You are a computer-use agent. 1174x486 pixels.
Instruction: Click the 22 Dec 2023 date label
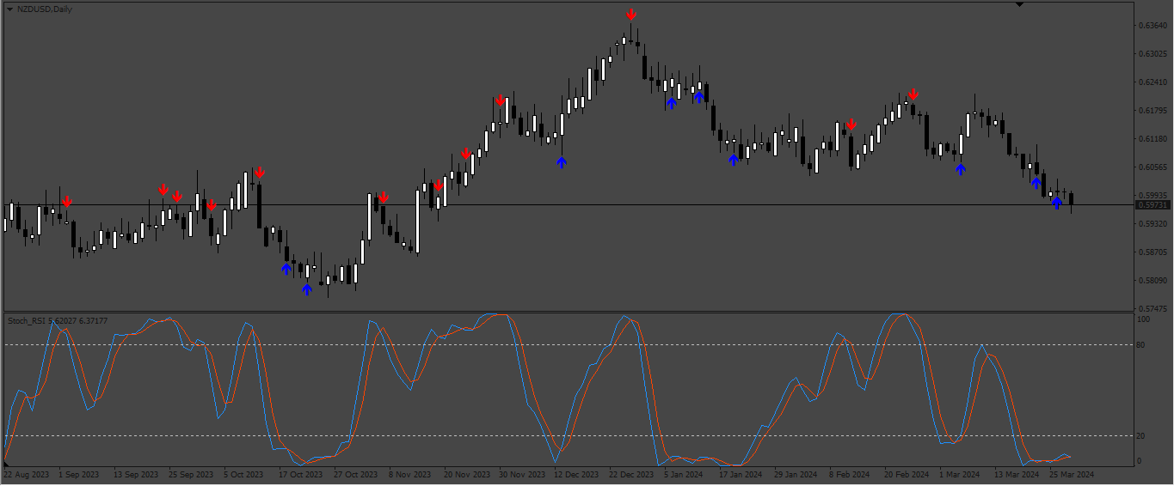[630, 474]
